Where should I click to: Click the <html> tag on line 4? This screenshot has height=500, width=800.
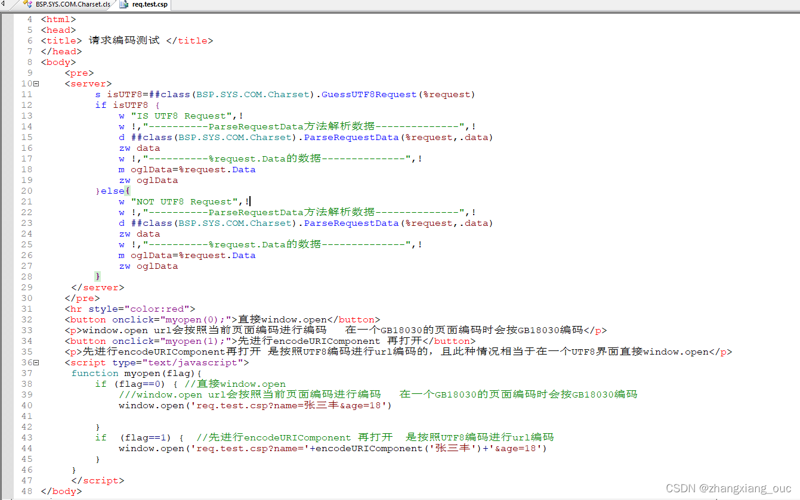click(x=58, y=20)
